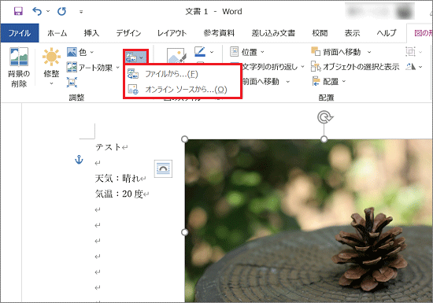Viewport: 433px width, 303px height.
Task: Select オンライン ソースから...(O) menu item
Action: [183, 90]
